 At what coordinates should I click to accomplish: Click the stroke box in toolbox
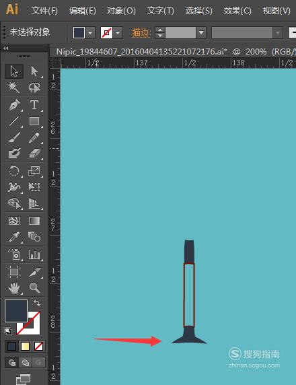[34, 328]
